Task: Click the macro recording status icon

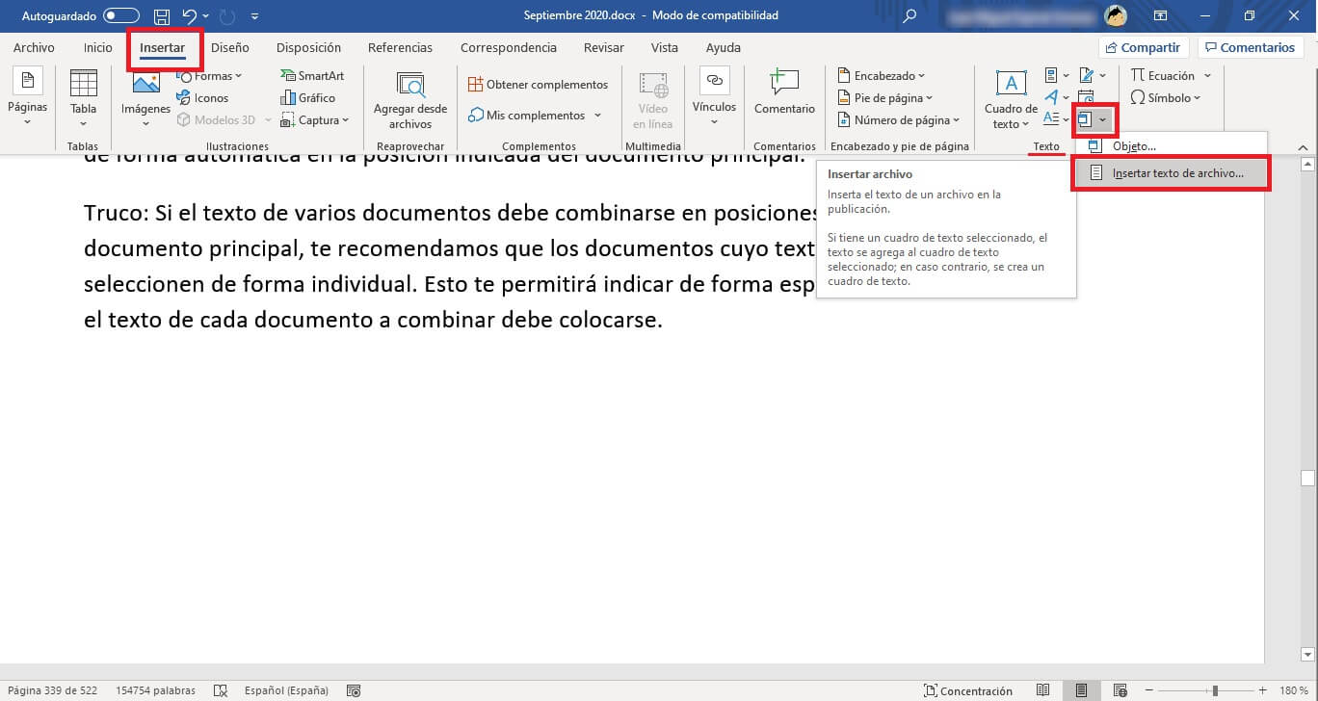Action: tap(354, 690)
